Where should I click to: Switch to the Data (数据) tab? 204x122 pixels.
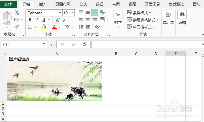point(100,4)
